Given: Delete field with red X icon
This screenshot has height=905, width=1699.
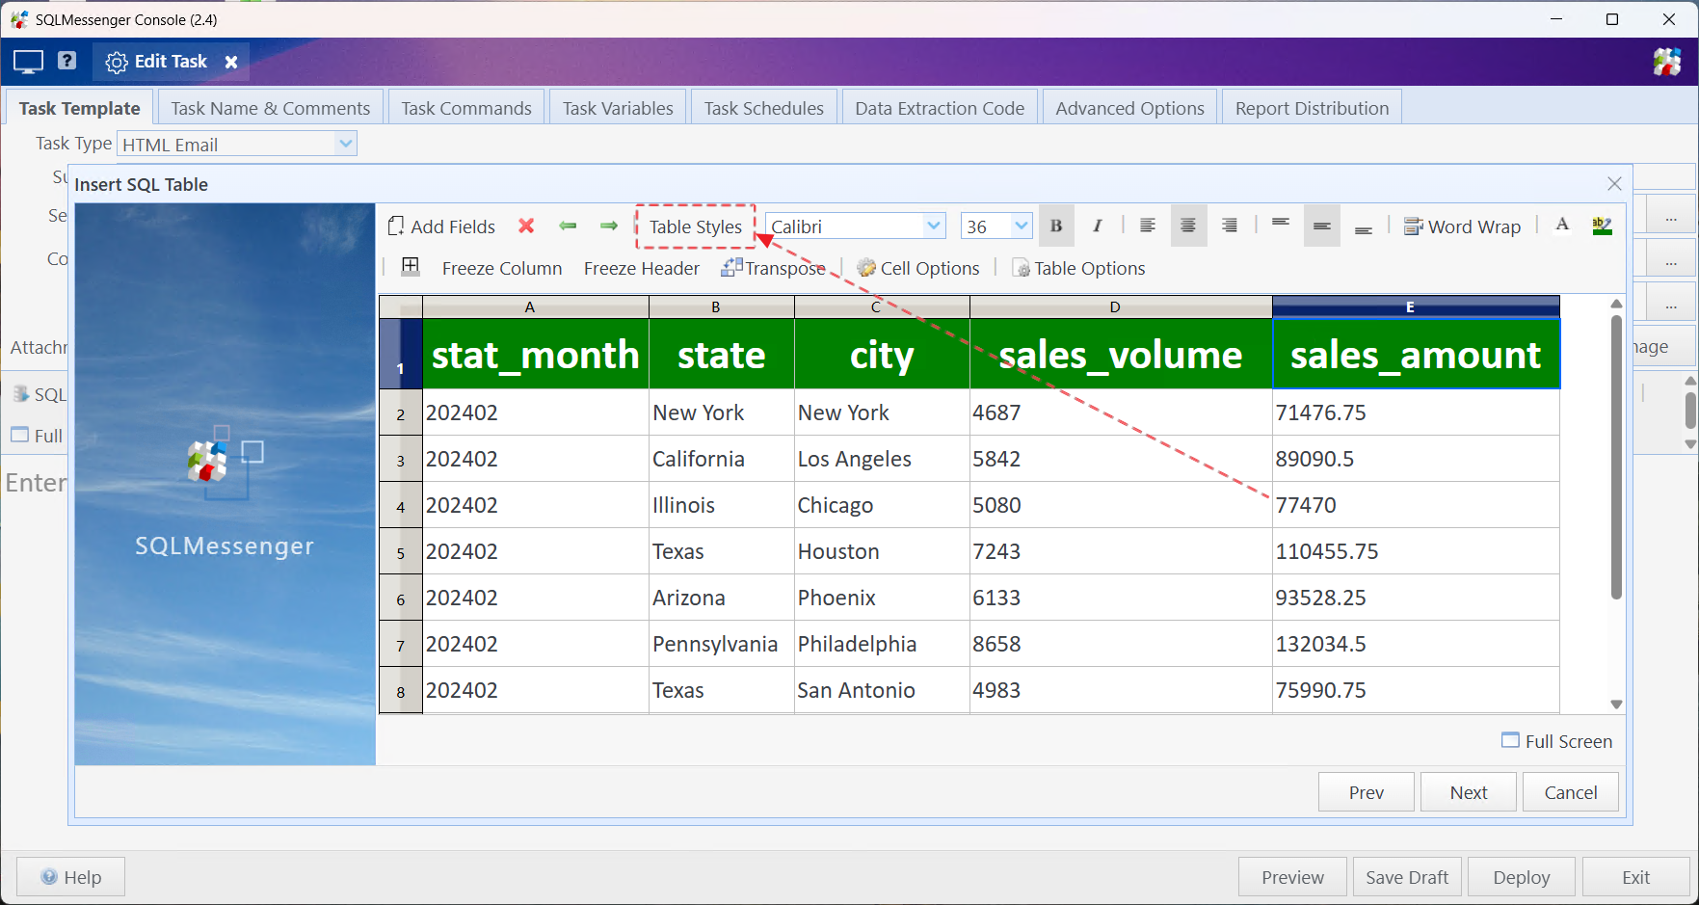Looking at the screenshot, I should [x=526, y=226].
